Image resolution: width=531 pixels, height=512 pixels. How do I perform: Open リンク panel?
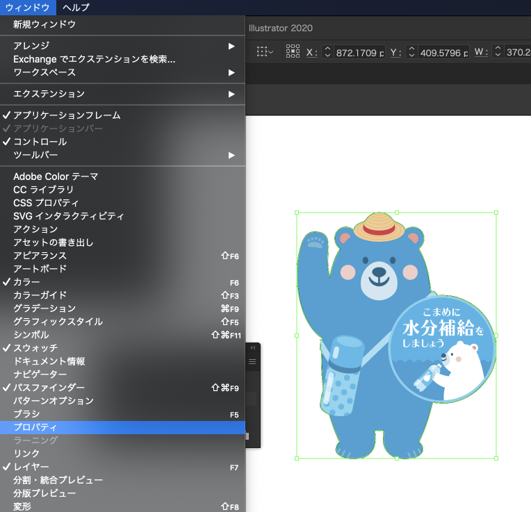coord(122,454)
